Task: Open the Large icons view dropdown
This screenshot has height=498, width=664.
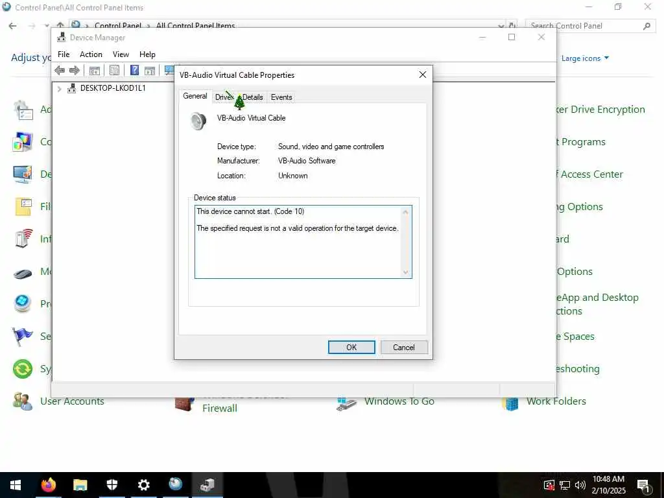Action: click(x=585, y=58)
